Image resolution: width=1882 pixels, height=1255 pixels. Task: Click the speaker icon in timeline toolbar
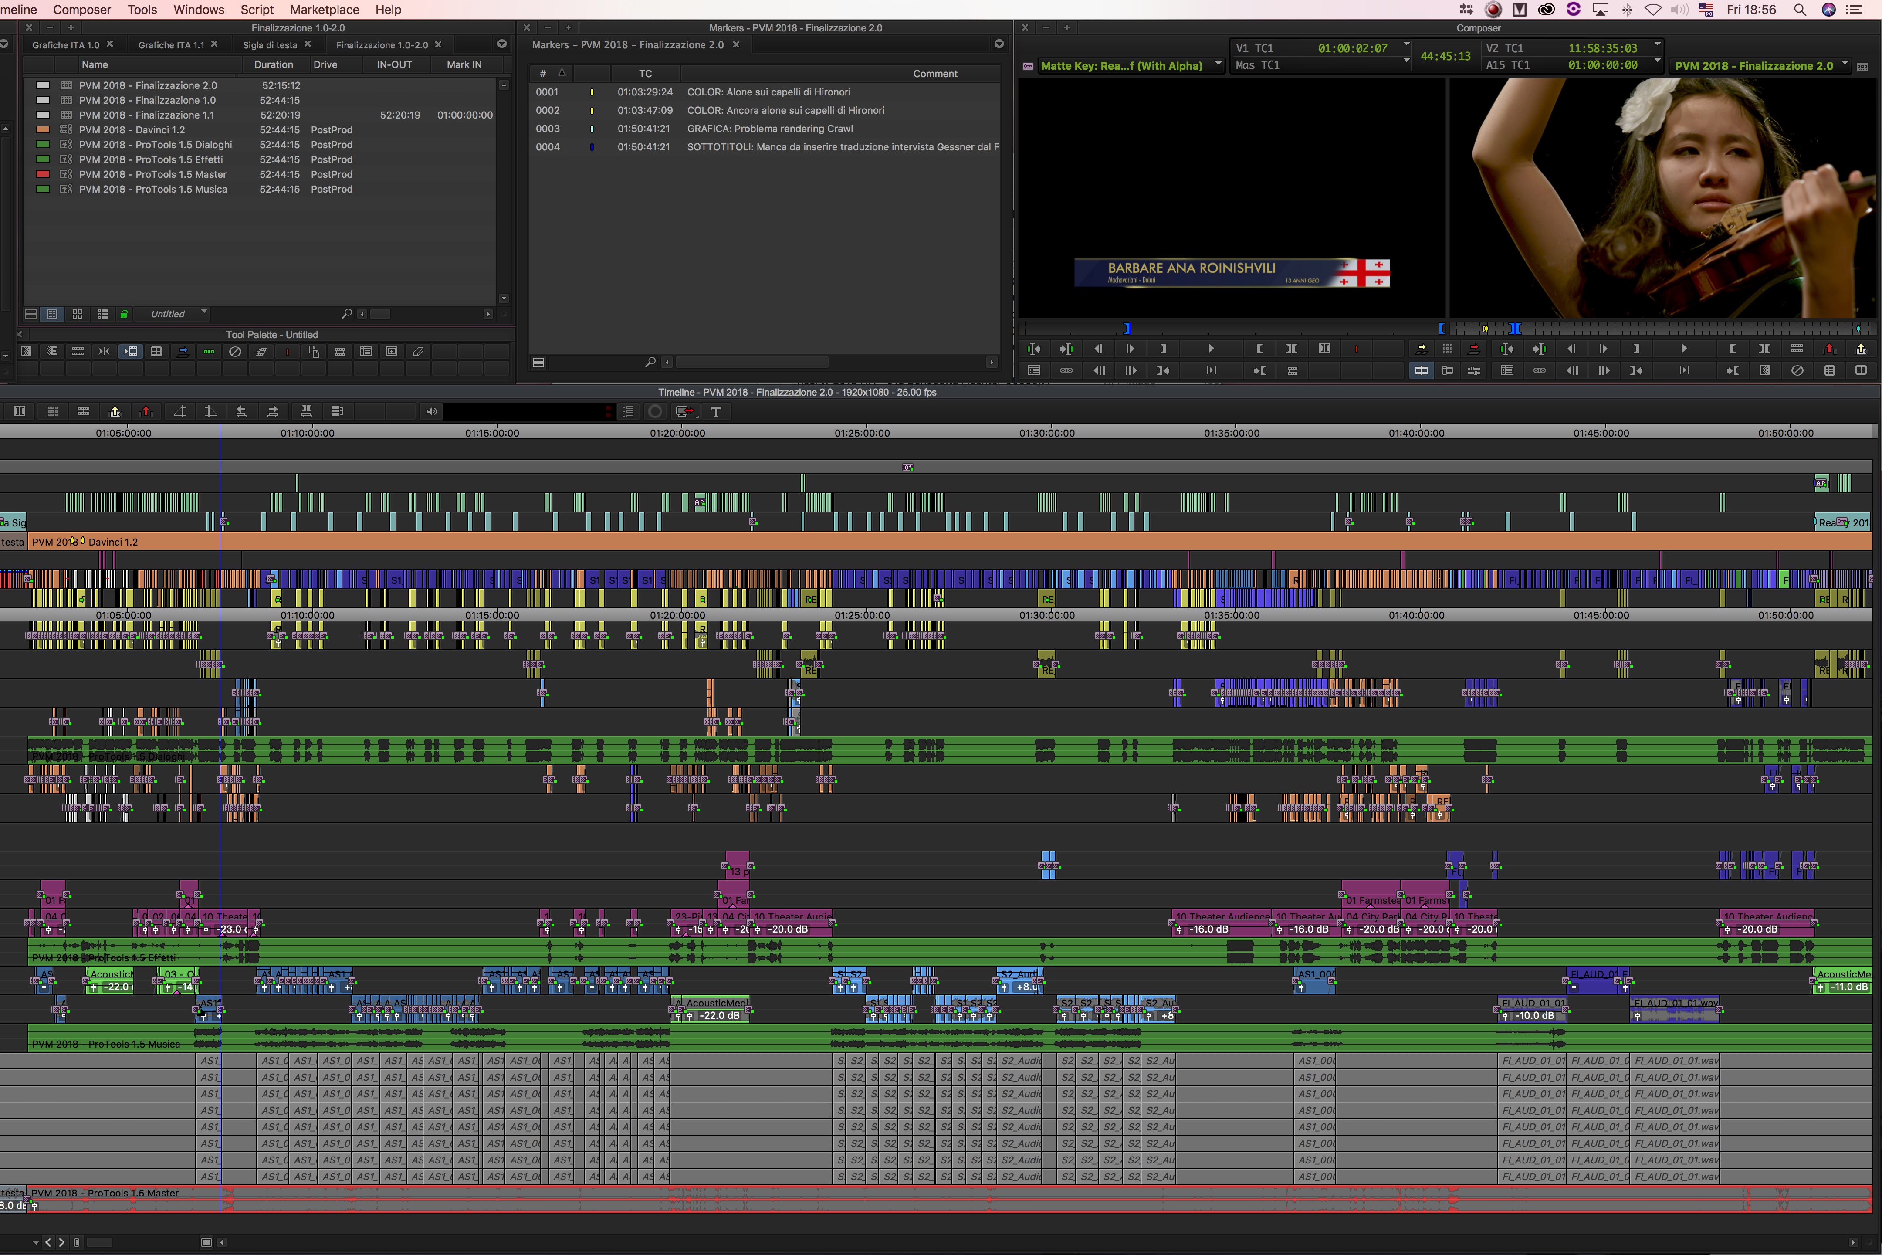tap(431, 411)
